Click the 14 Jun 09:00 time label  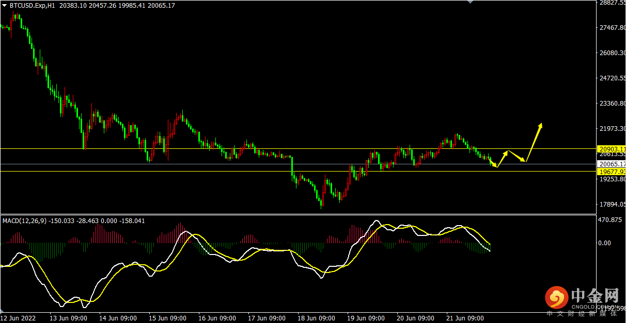[x=118, y=318]
